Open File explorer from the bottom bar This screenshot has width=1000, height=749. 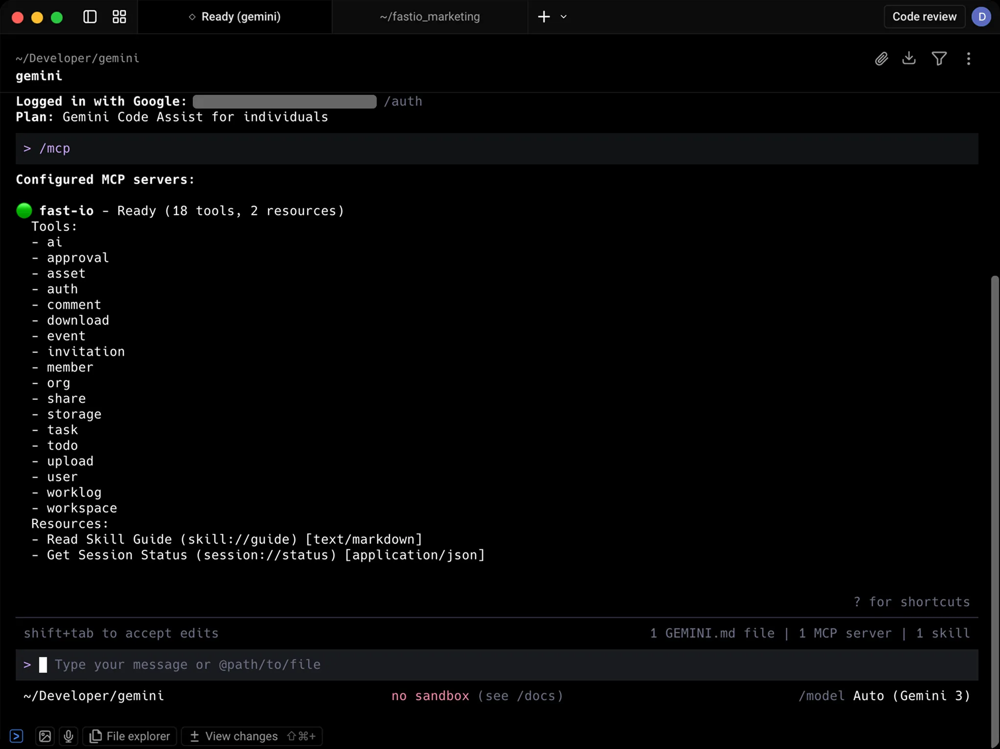click(129, 736)
